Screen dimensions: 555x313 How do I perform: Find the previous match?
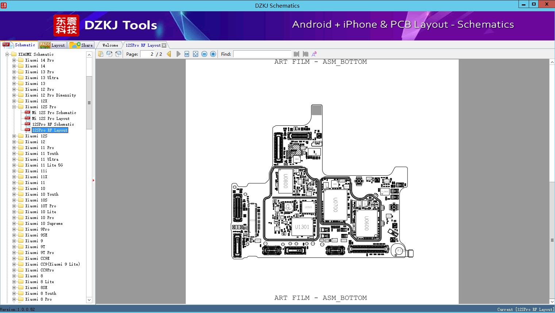(x=296, y=54)
